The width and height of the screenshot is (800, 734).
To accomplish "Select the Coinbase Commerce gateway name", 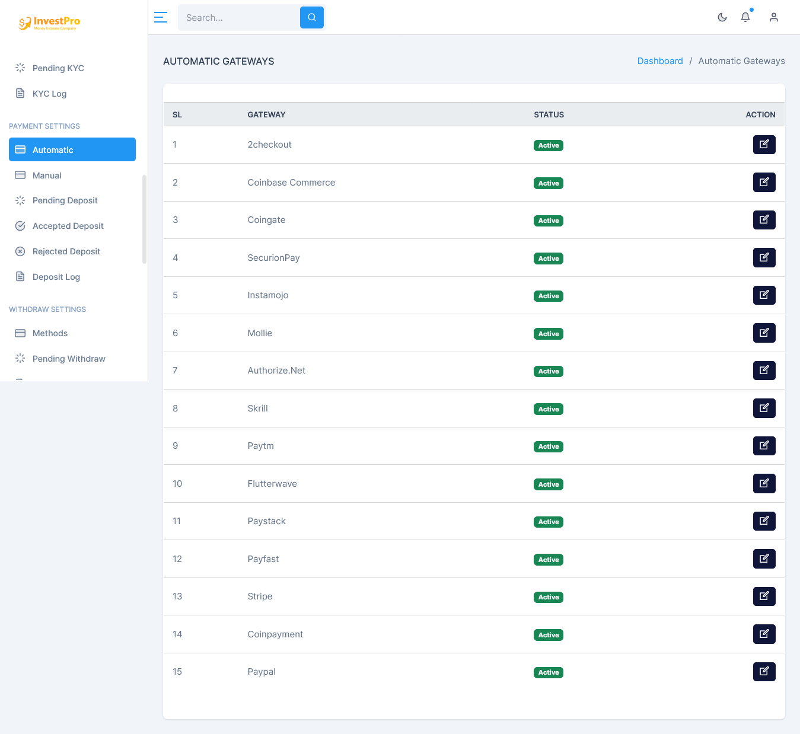I will click(291, 183).
